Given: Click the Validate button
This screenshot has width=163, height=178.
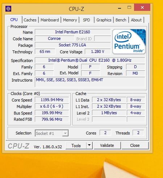Looking at the screenshot, I should [x=107, y=145].
